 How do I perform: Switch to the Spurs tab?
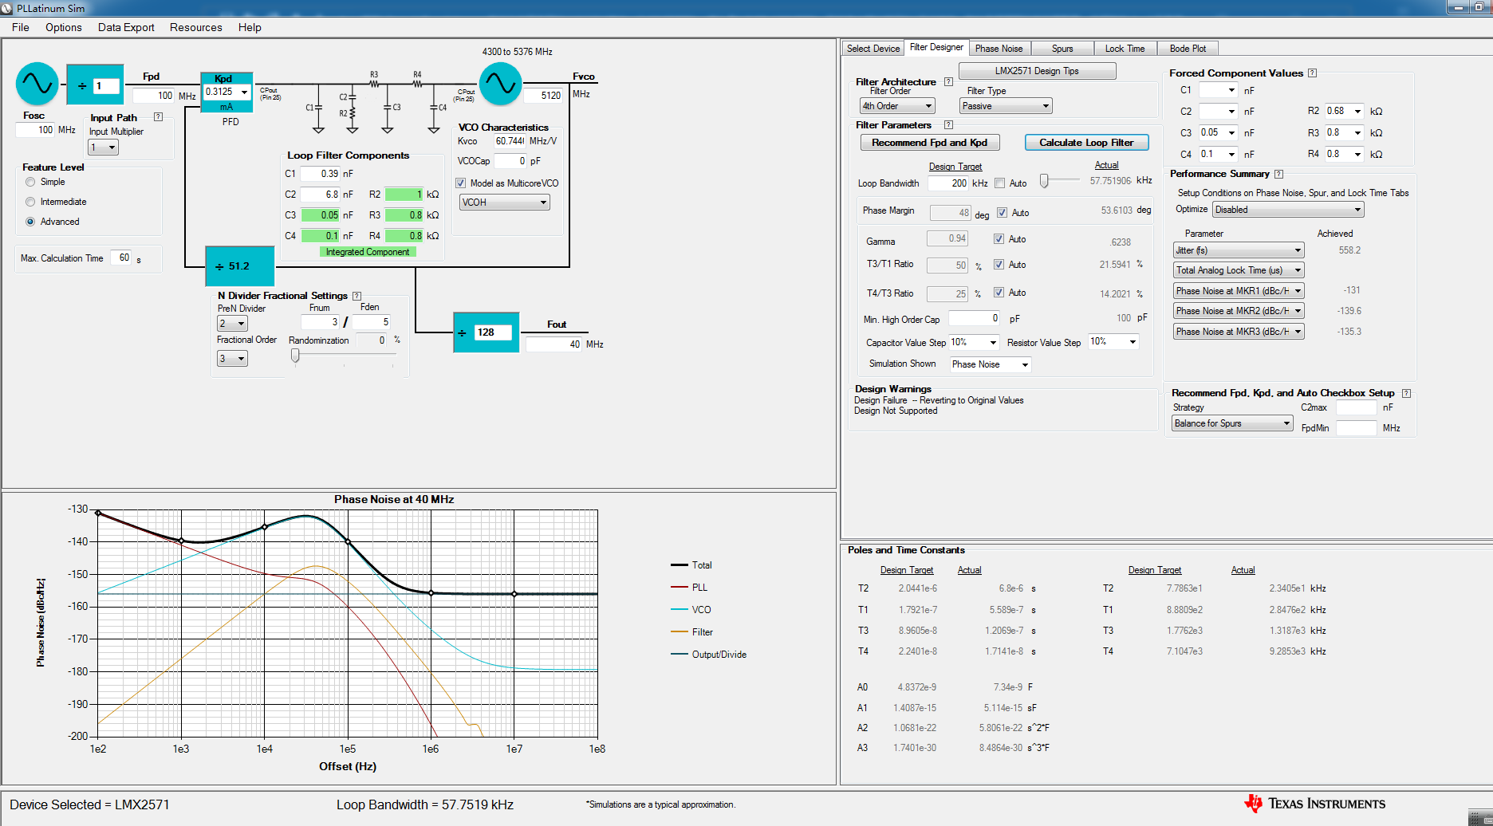pos(1062,49)
